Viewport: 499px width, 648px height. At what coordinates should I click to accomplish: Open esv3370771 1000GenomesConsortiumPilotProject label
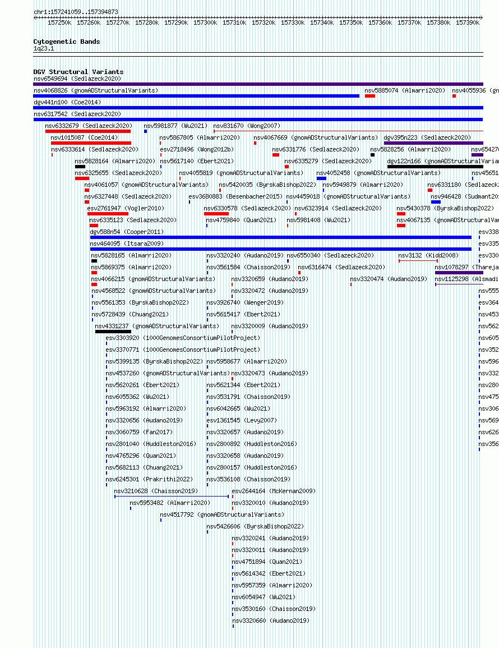183,350
